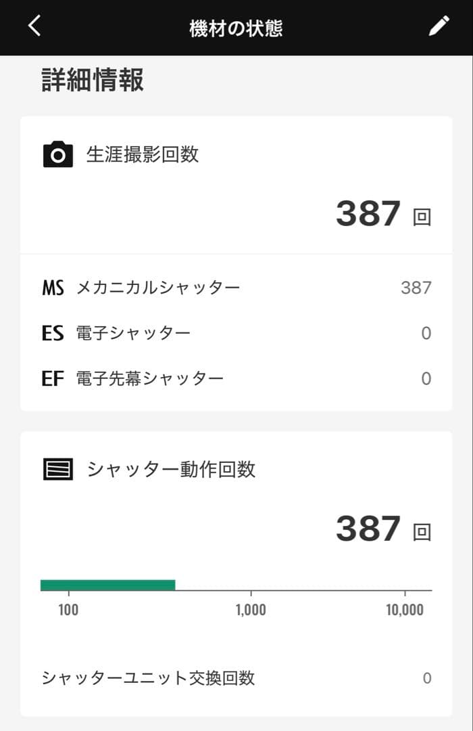Viewport: 473px width, 731px height.
Task: Tap the back arrow in header
Action: (x=34, y=26)
